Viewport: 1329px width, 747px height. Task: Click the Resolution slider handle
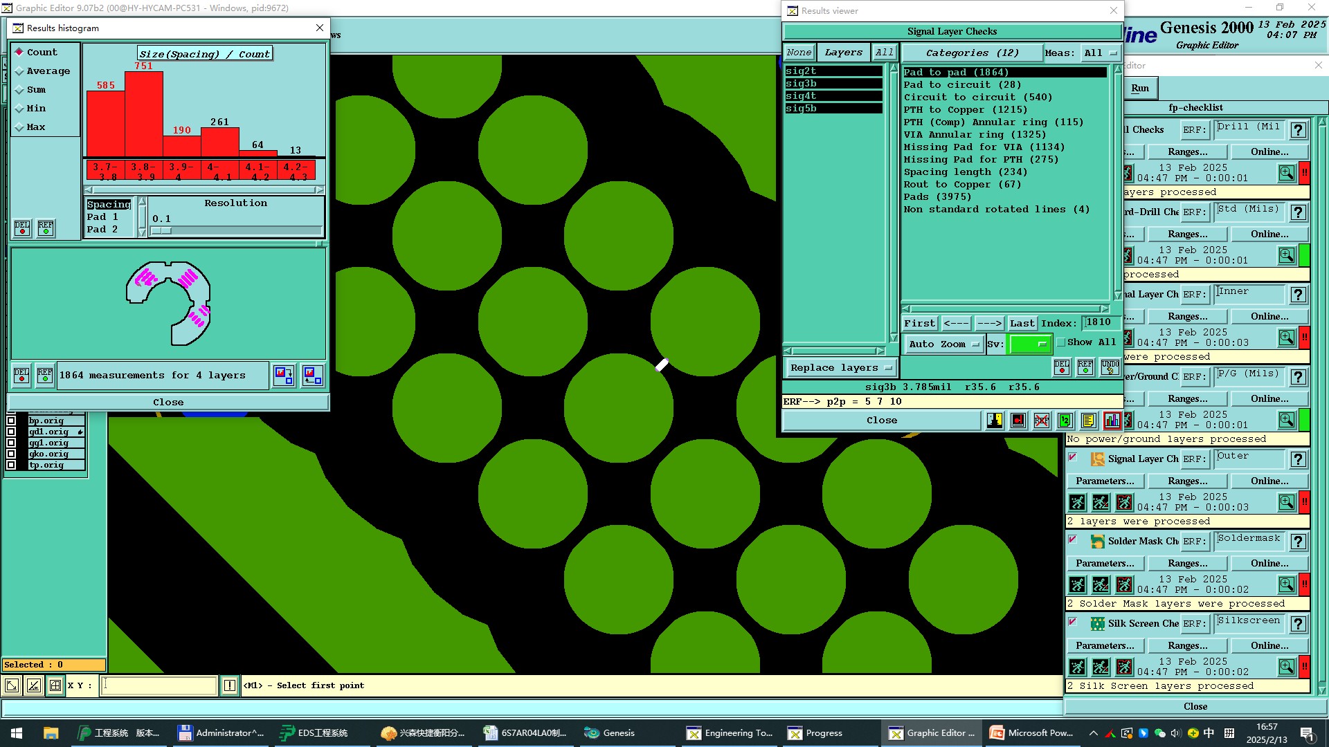coord(161,231)
